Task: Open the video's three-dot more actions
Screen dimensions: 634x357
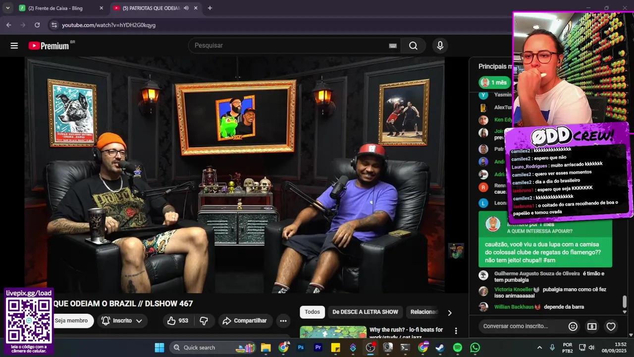Action: tap(283, 321)
